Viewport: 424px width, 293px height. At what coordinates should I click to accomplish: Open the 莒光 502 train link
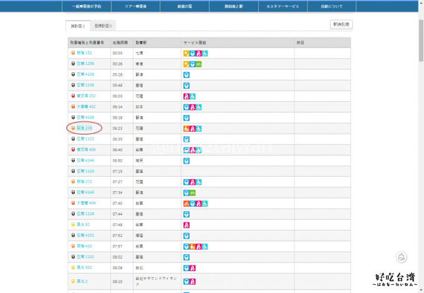coord(84,267)
